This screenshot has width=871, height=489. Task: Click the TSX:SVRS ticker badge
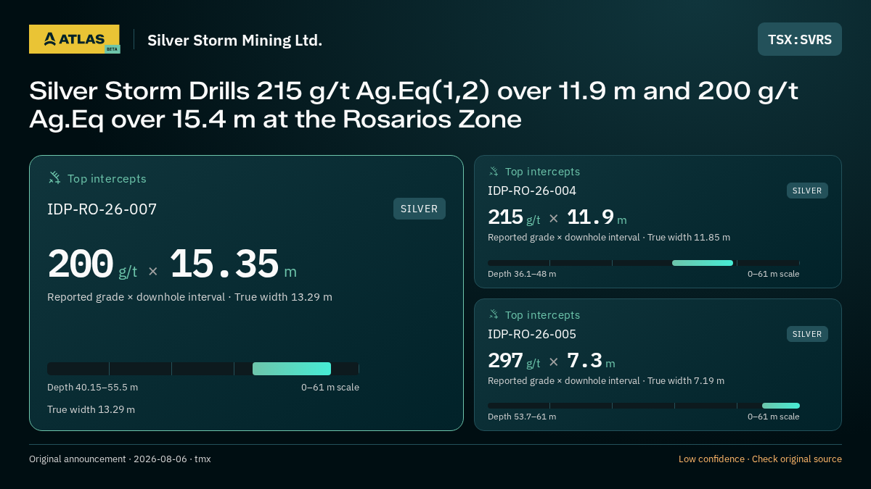click(800, 39)
